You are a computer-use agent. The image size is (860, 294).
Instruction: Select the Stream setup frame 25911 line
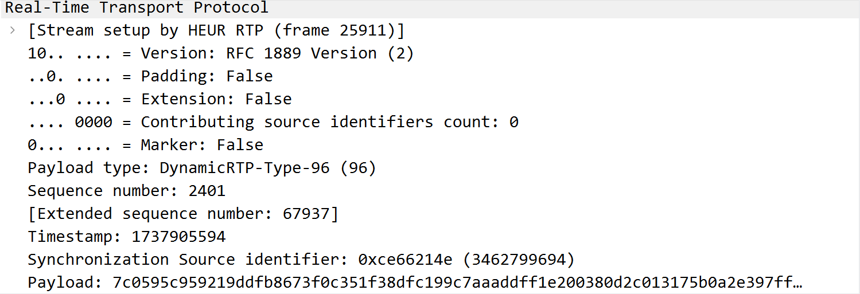pyautogui.click(x=430, y=30)
